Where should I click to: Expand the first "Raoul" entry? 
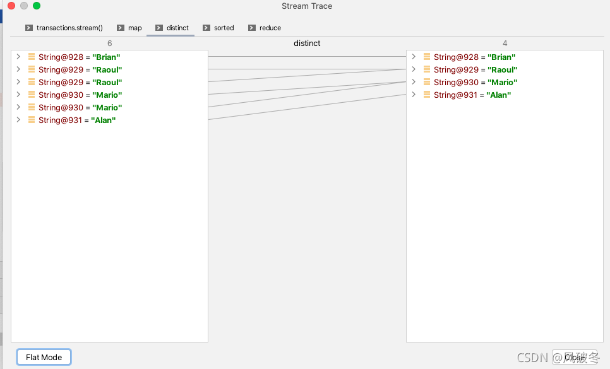tap(18, 69)
